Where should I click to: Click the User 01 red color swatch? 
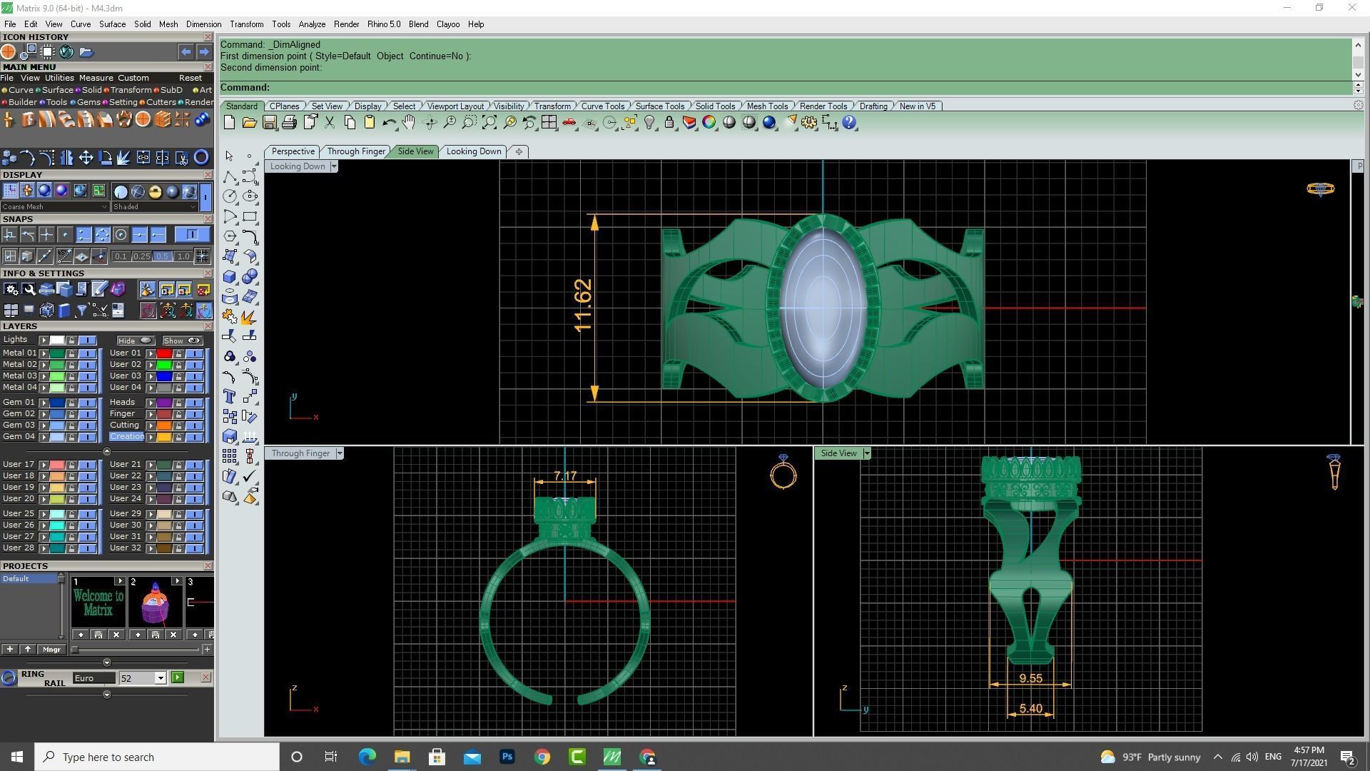[164, 353]
